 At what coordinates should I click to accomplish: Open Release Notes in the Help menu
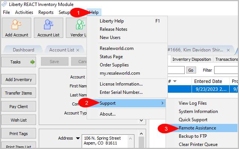point(127,29)
